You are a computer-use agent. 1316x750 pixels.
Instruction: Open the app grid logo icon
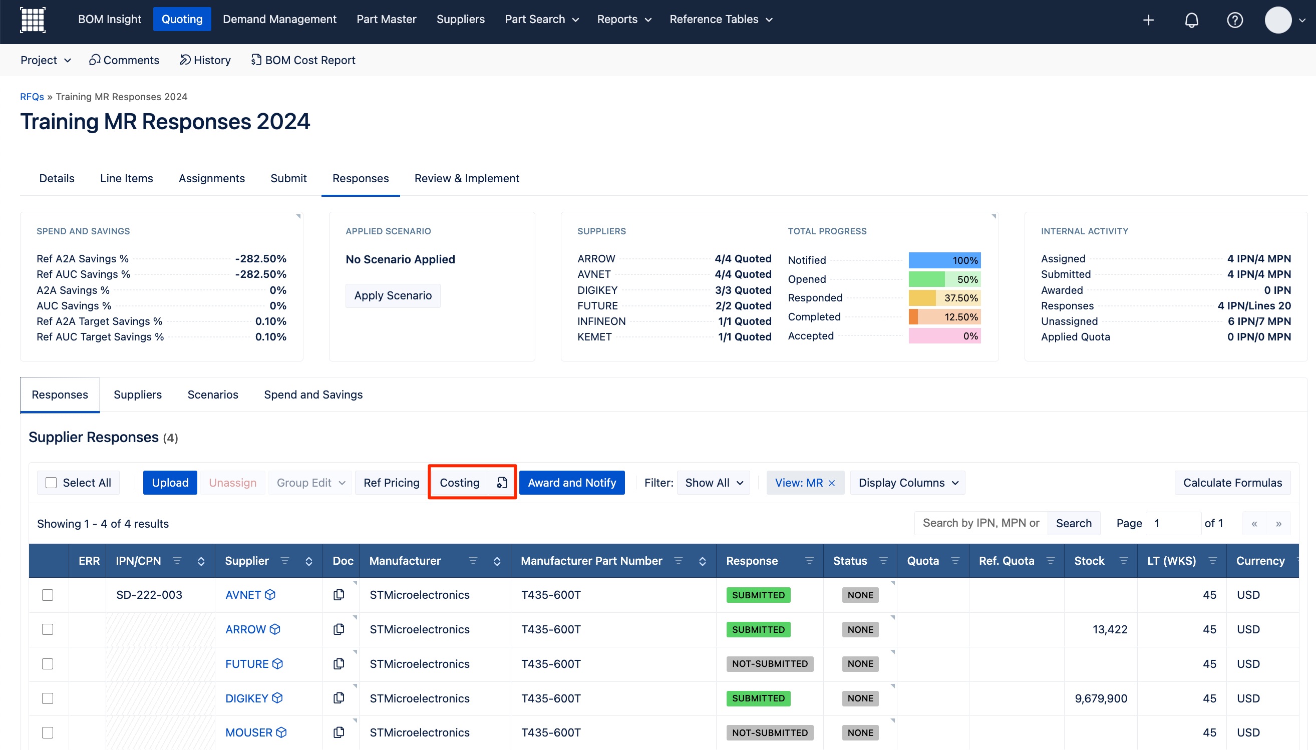tap(33, 20)
